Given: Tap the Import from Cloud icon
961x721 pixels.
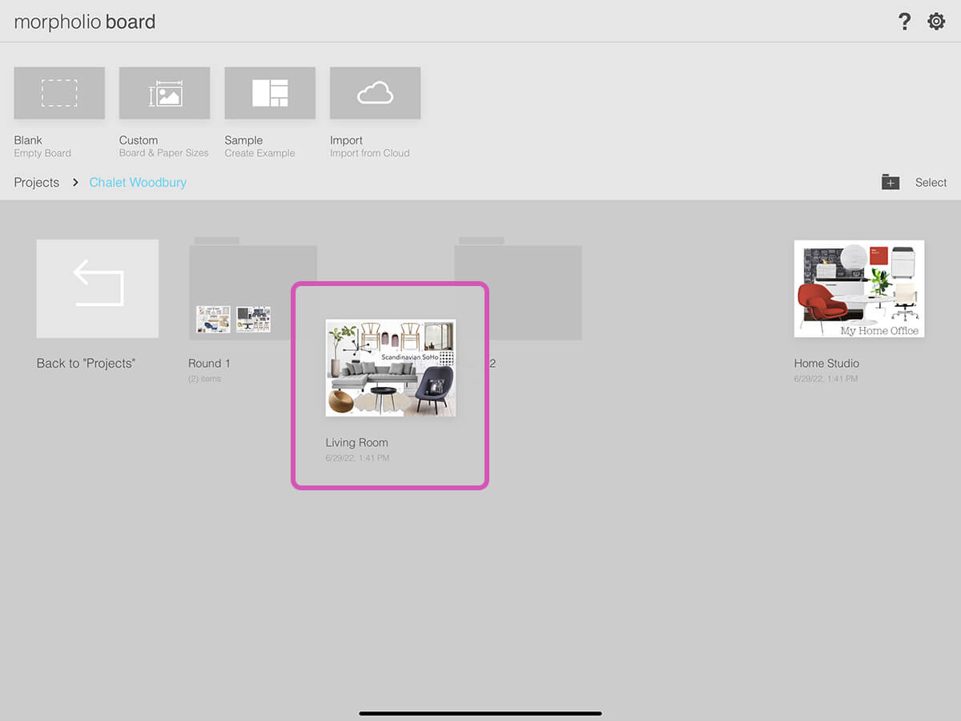Looking at the screenshot, I should pyautogui.click(x=375, y=93).
